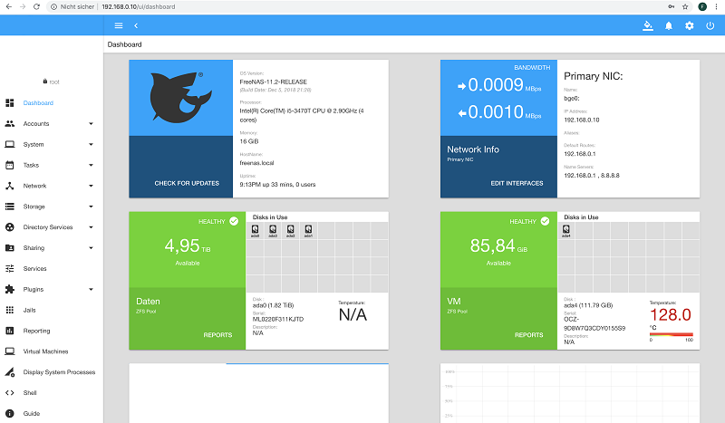Expand the Plugins sidebar section

(91, 290)
